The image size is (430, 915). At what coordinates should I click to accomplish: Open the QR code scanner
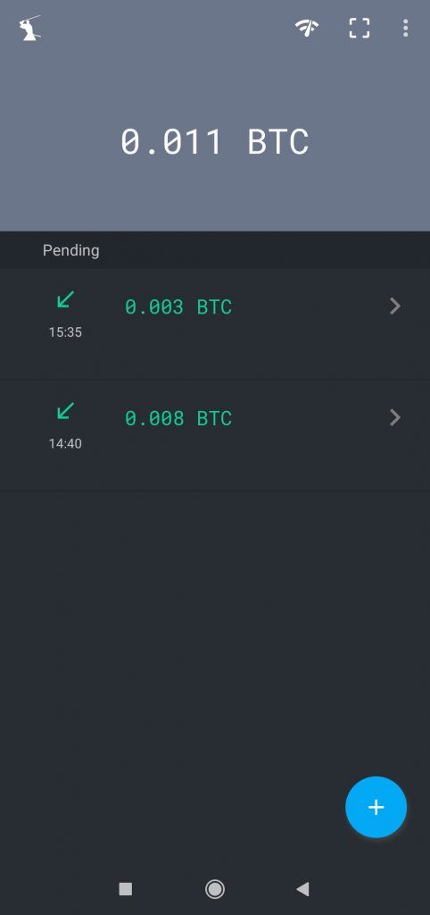(360, 28)
